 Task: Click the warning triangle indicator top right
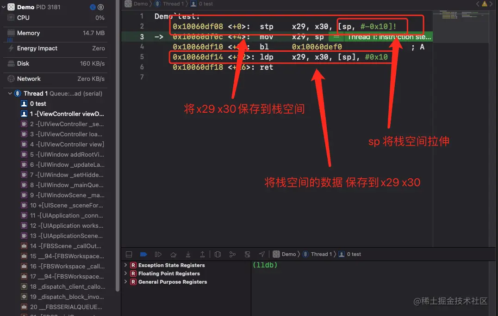coord(484,3)
